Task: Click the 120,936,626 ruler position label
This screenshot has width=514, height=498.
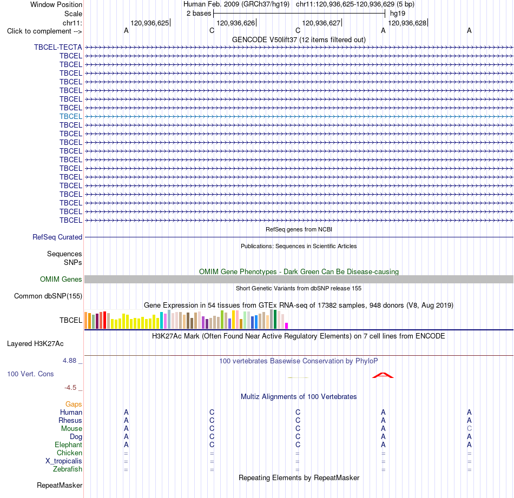Action: click(236, 23)
